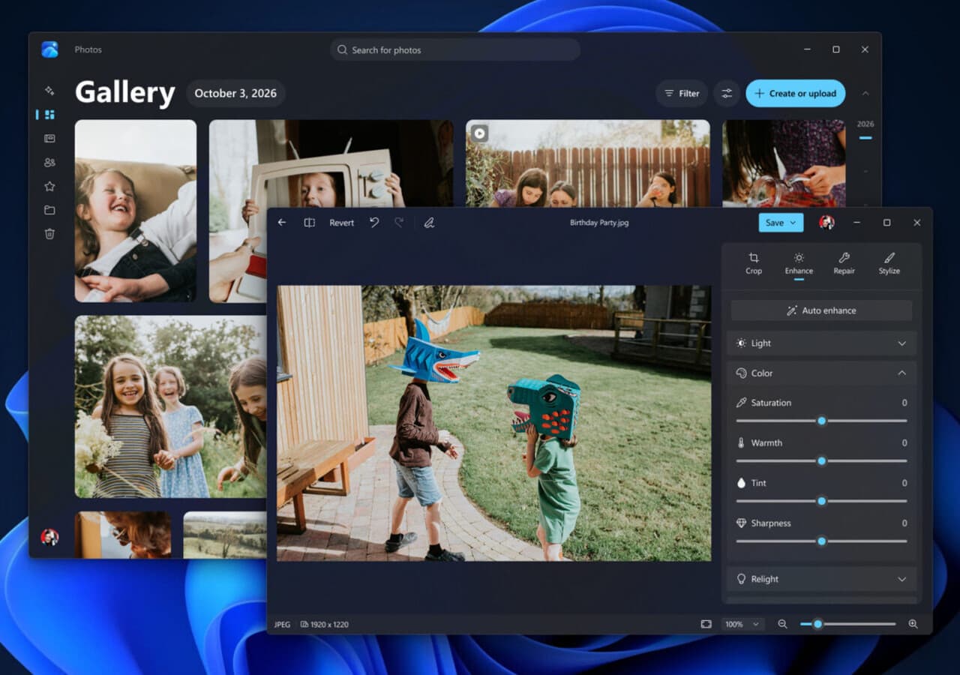Open the Stylize tab
The image size is (960, 675).
tap(889, 264)
